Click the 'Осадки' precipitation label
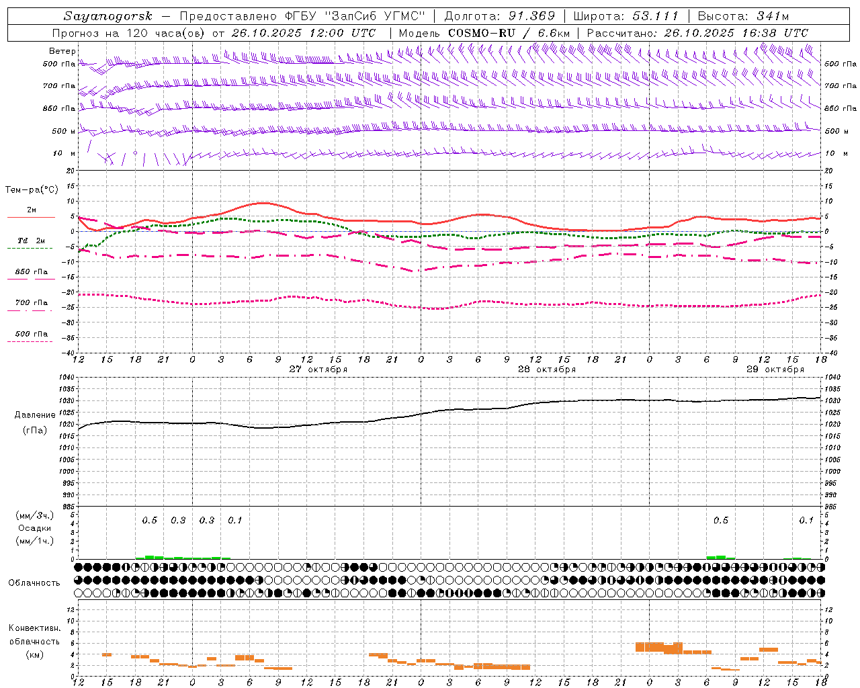860x688 pixels. point(35,528)
